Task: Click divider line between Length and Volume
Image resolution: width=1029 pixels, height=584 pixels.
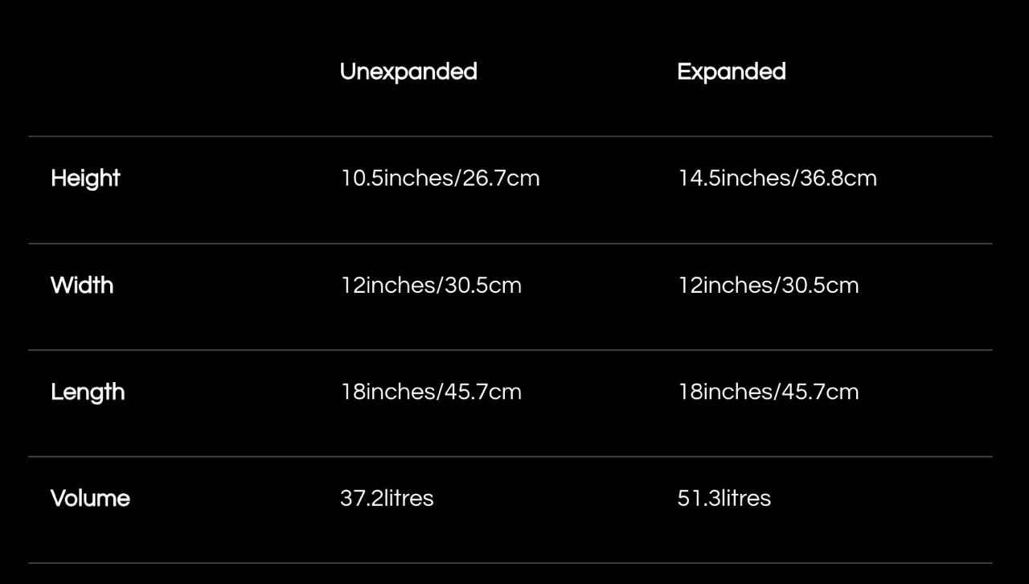Action: (510, 457)
